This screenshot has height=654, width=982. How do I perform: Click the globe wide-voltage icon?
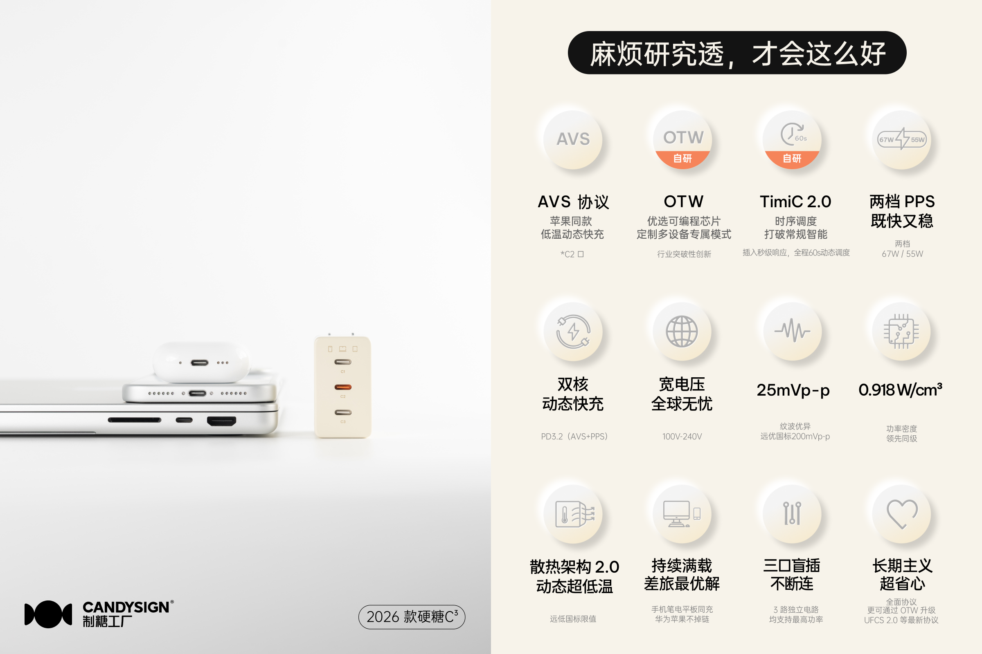(682, 331)
